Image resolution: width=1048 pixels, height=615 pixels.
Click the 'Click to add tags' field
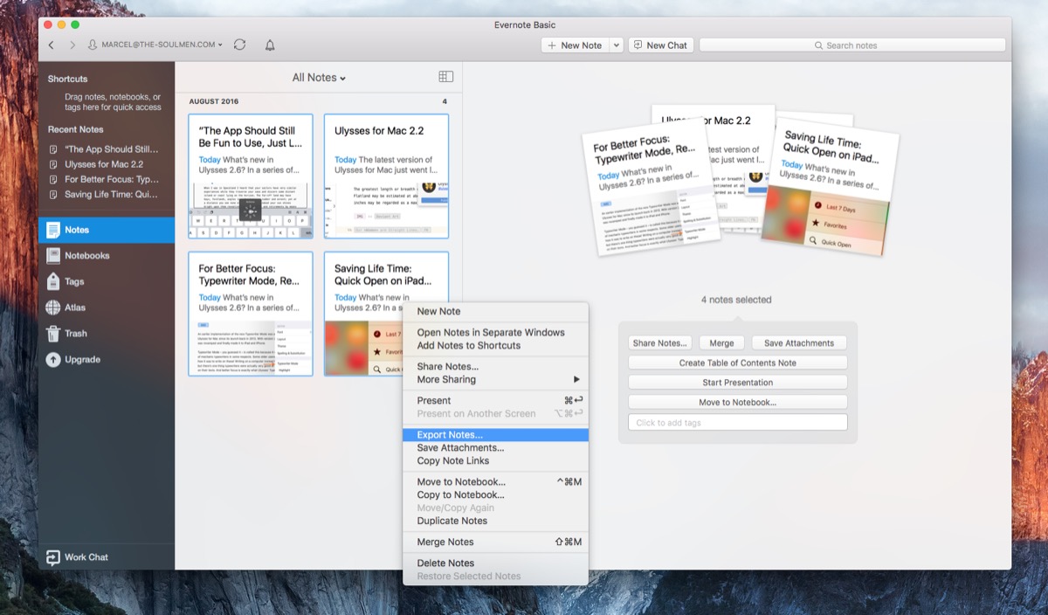pyautogui.click(x=737, y=423)
